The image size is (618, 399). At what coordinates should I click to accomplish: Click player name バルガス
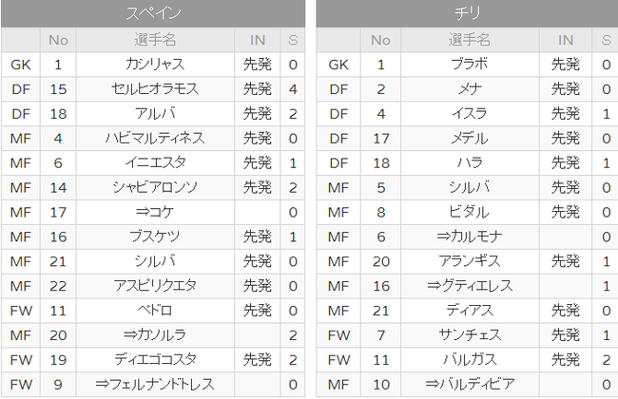[x=470, y=360]
